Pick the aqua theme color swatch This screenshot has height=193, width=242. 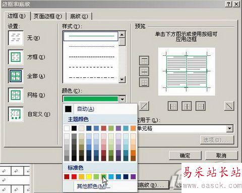click(x=126, y=128)
